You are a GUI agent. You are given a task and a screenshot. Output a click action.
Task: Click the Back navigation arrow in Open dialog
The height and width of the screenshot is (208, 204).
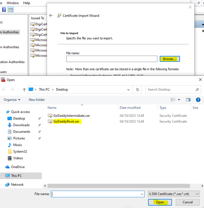4,90
